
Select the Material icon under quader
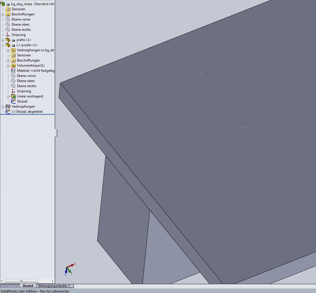[13, 71]
